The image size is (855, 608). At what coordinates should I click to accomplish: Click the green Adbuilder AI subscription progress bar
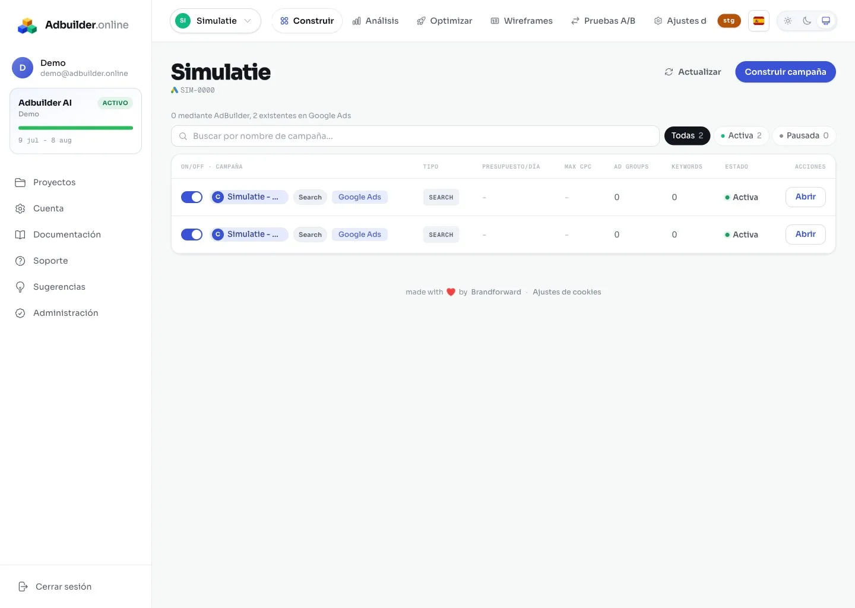click(75, 128)
